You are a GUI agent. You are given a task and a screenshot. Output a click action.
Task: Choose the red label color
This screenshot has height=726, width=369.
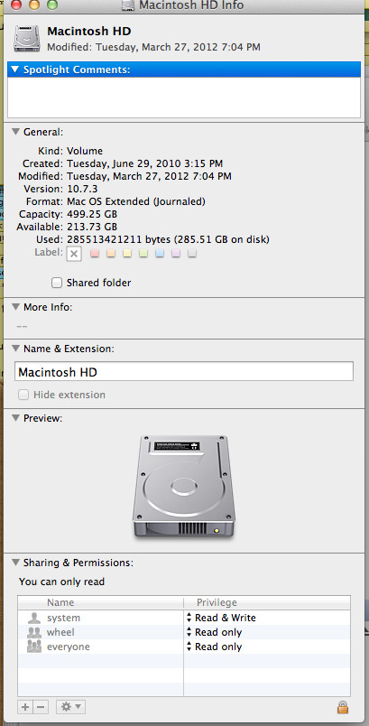(95, 253)
